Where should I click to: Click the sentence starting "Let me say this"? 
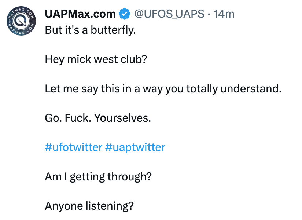(163, 88)
